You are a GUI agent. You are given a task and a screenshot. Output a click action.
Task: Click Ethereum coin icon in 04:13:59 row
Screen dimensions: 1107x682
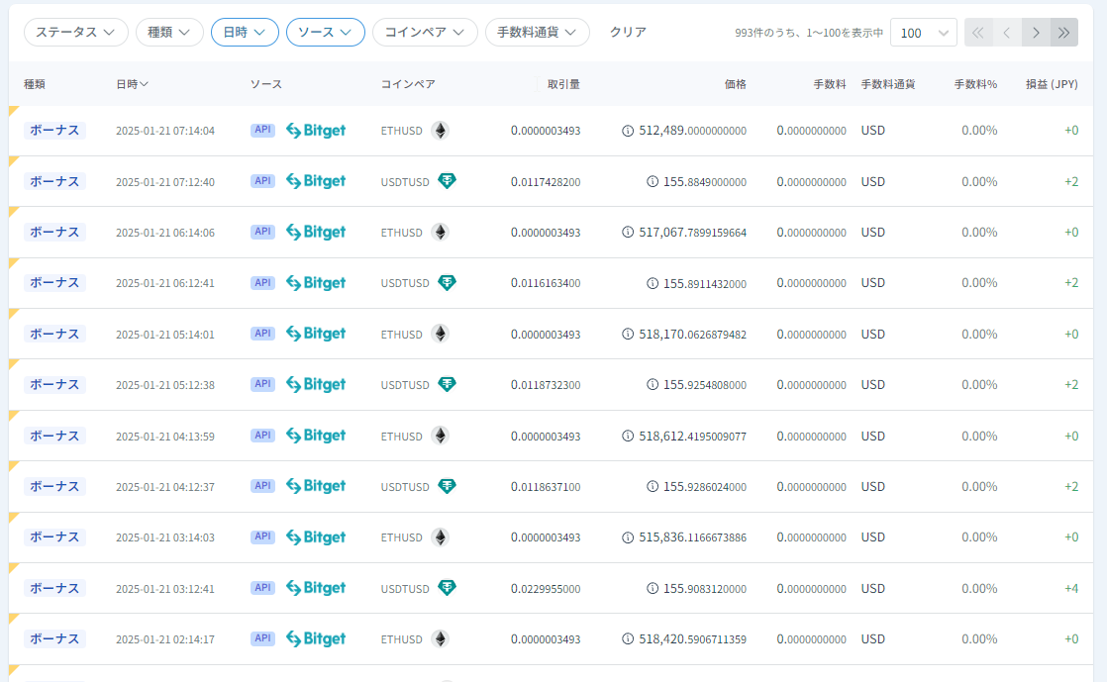[441, 436]
